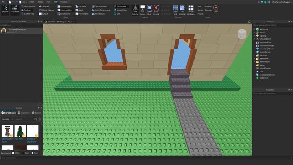Open Script Performance window
The height and width of the screenshot is (165, 293).
(101, 10)
